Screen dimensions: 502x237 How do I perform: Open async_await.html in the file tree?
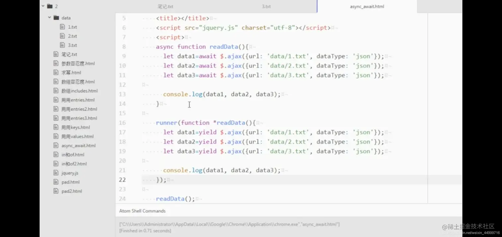(78, 145)
